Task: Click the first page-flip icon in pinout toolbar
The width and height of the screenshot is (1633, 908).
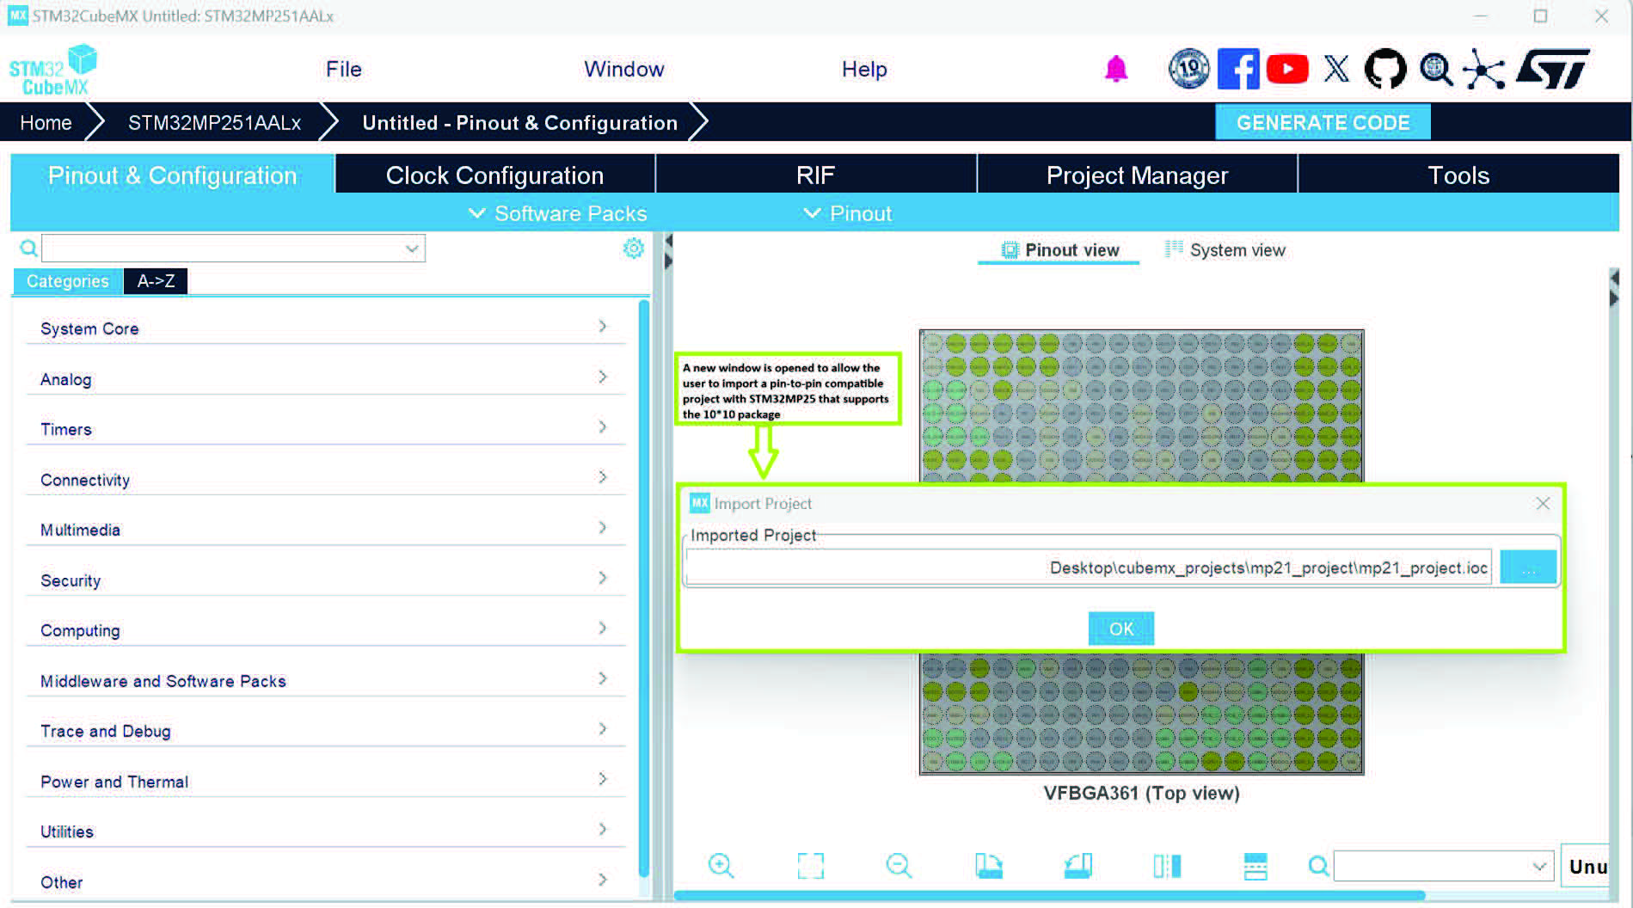Action: click(x=989, y=866)
